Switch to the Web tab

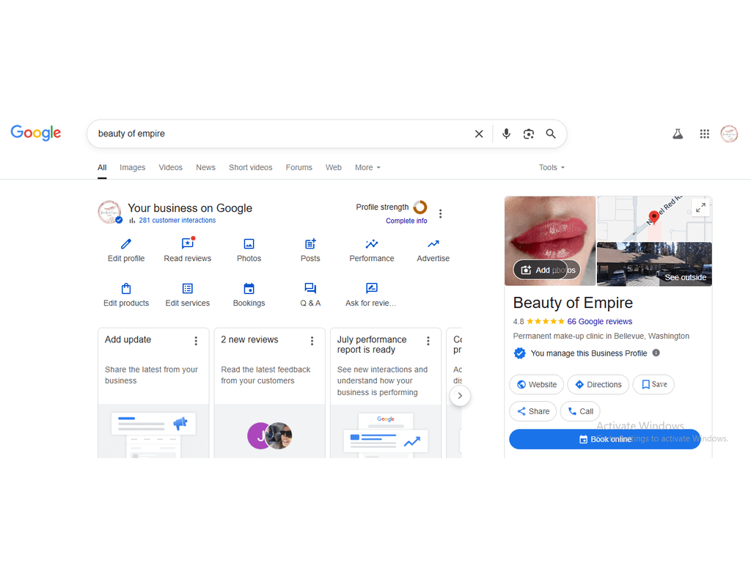[x=334, y=168]
